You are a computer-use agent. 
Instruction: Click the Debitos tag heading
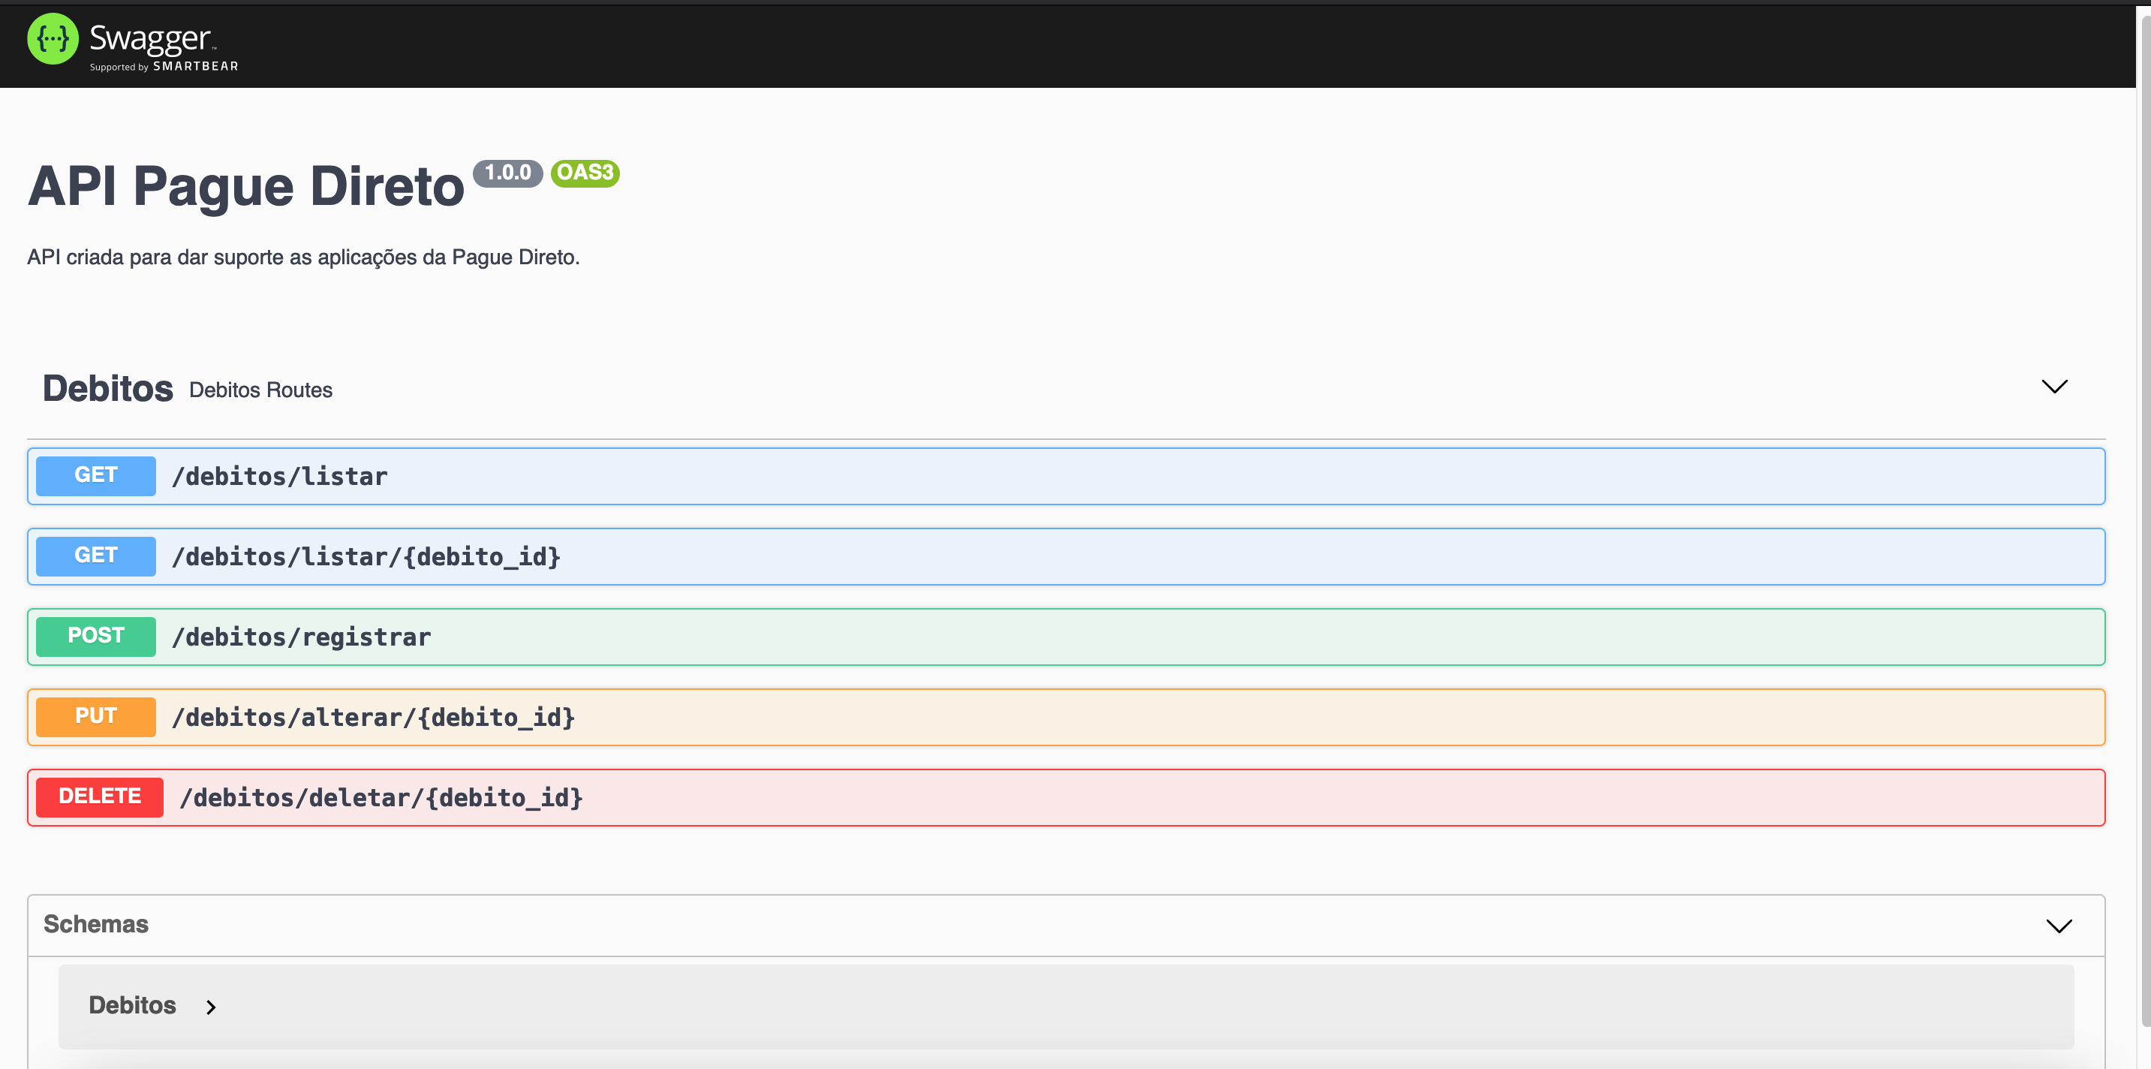(x=108, y=389)
